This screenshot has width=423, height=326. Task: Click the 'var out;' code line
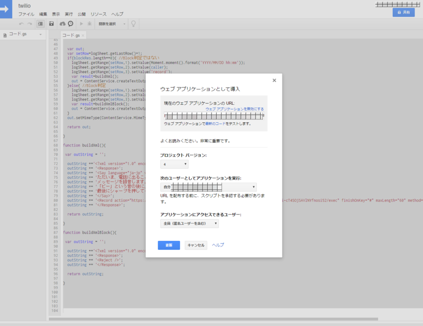tap(76, 49)
